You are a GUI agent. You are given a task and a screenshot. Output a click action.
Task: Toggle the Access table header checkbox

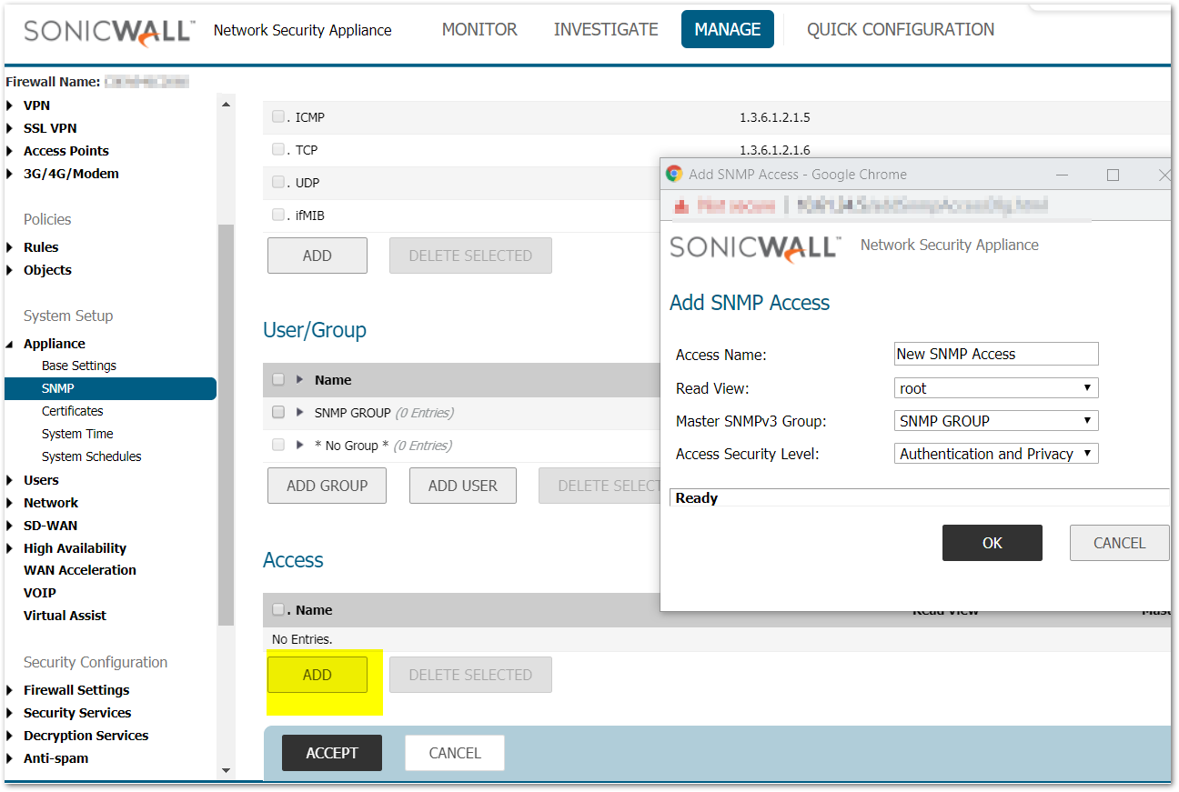(278, 609)
